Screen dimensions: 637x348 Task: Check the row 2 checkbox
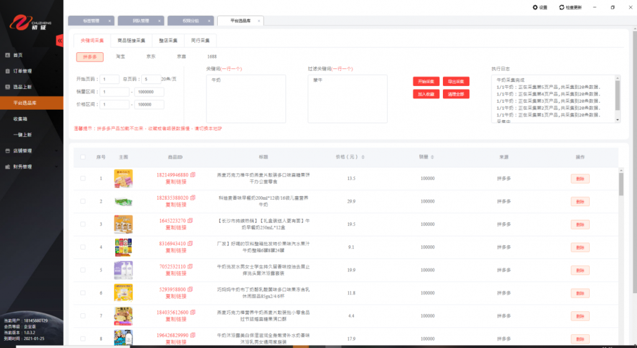(x=83, y=201)
